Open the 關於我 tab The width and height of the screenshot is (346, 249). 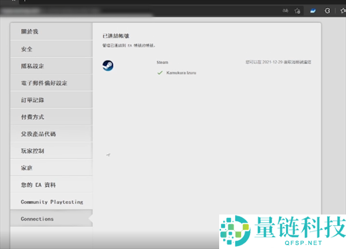point(51,32)
